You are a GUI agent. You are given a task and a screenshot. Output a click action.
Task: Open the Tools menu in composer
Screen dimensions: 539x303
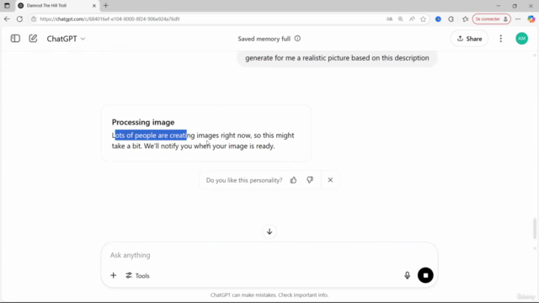[137, 275]
